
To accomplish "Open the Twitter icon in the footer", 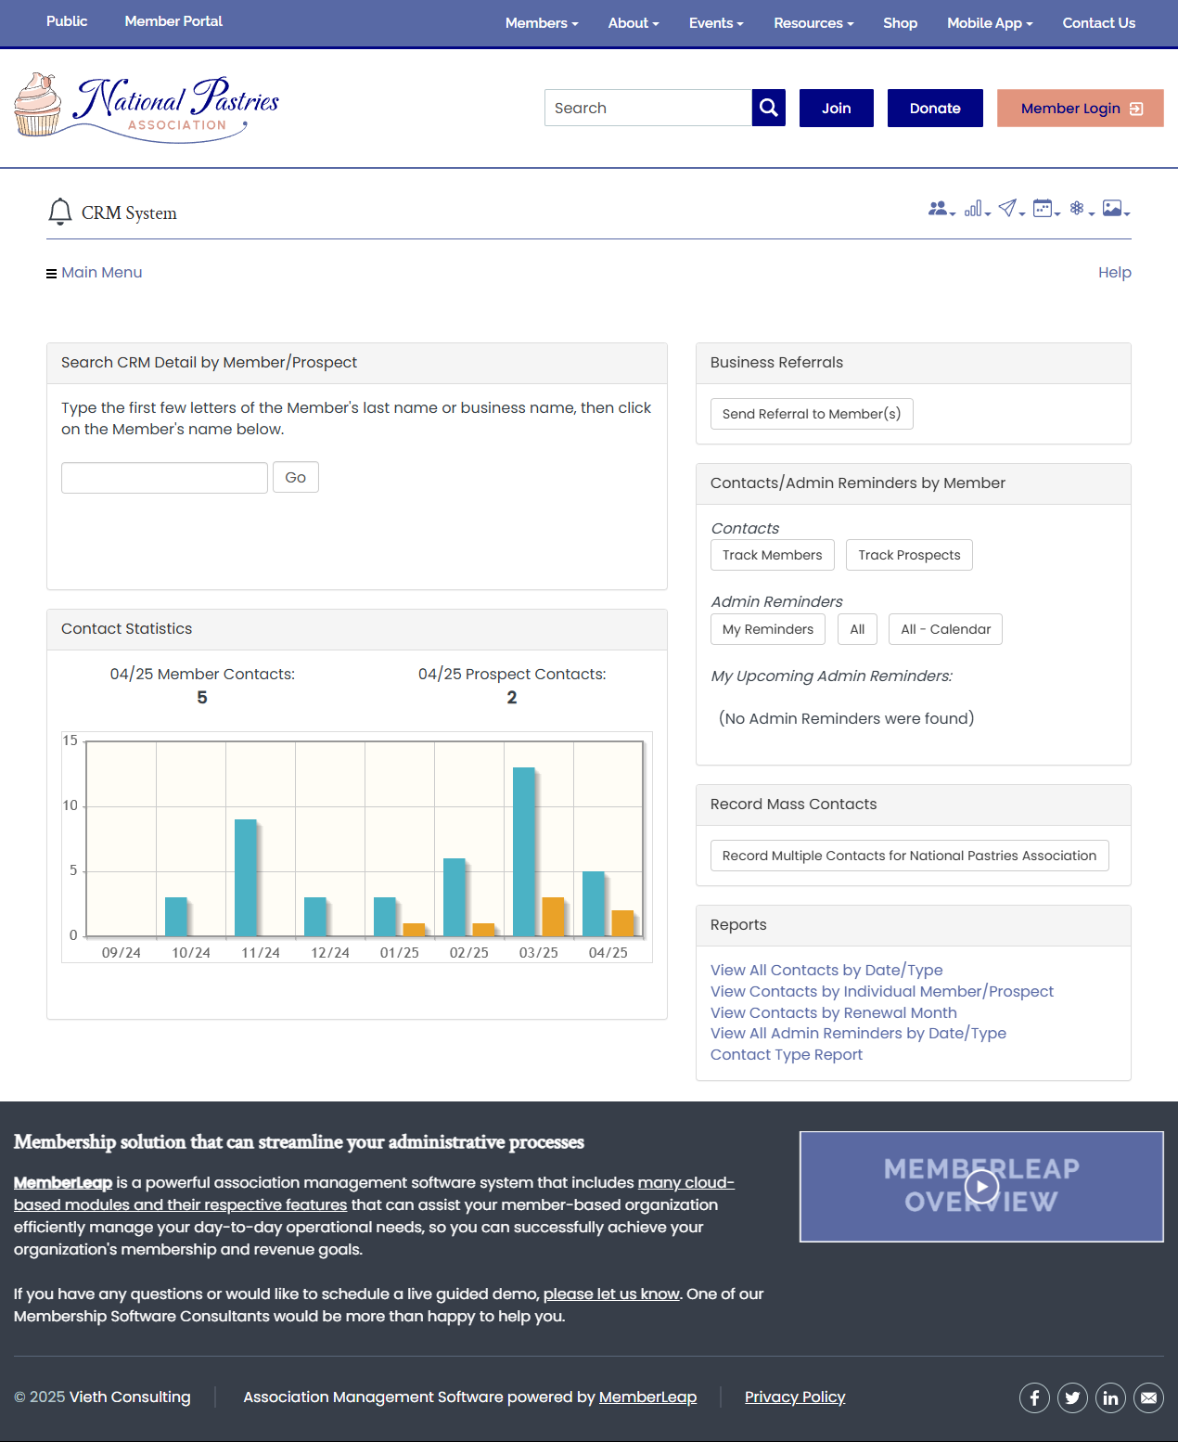I will pyautogui.click(x=1072, y=1397).
